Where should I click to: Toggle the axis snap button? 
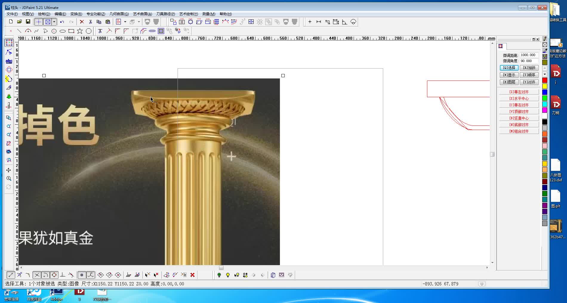[91, 275]
